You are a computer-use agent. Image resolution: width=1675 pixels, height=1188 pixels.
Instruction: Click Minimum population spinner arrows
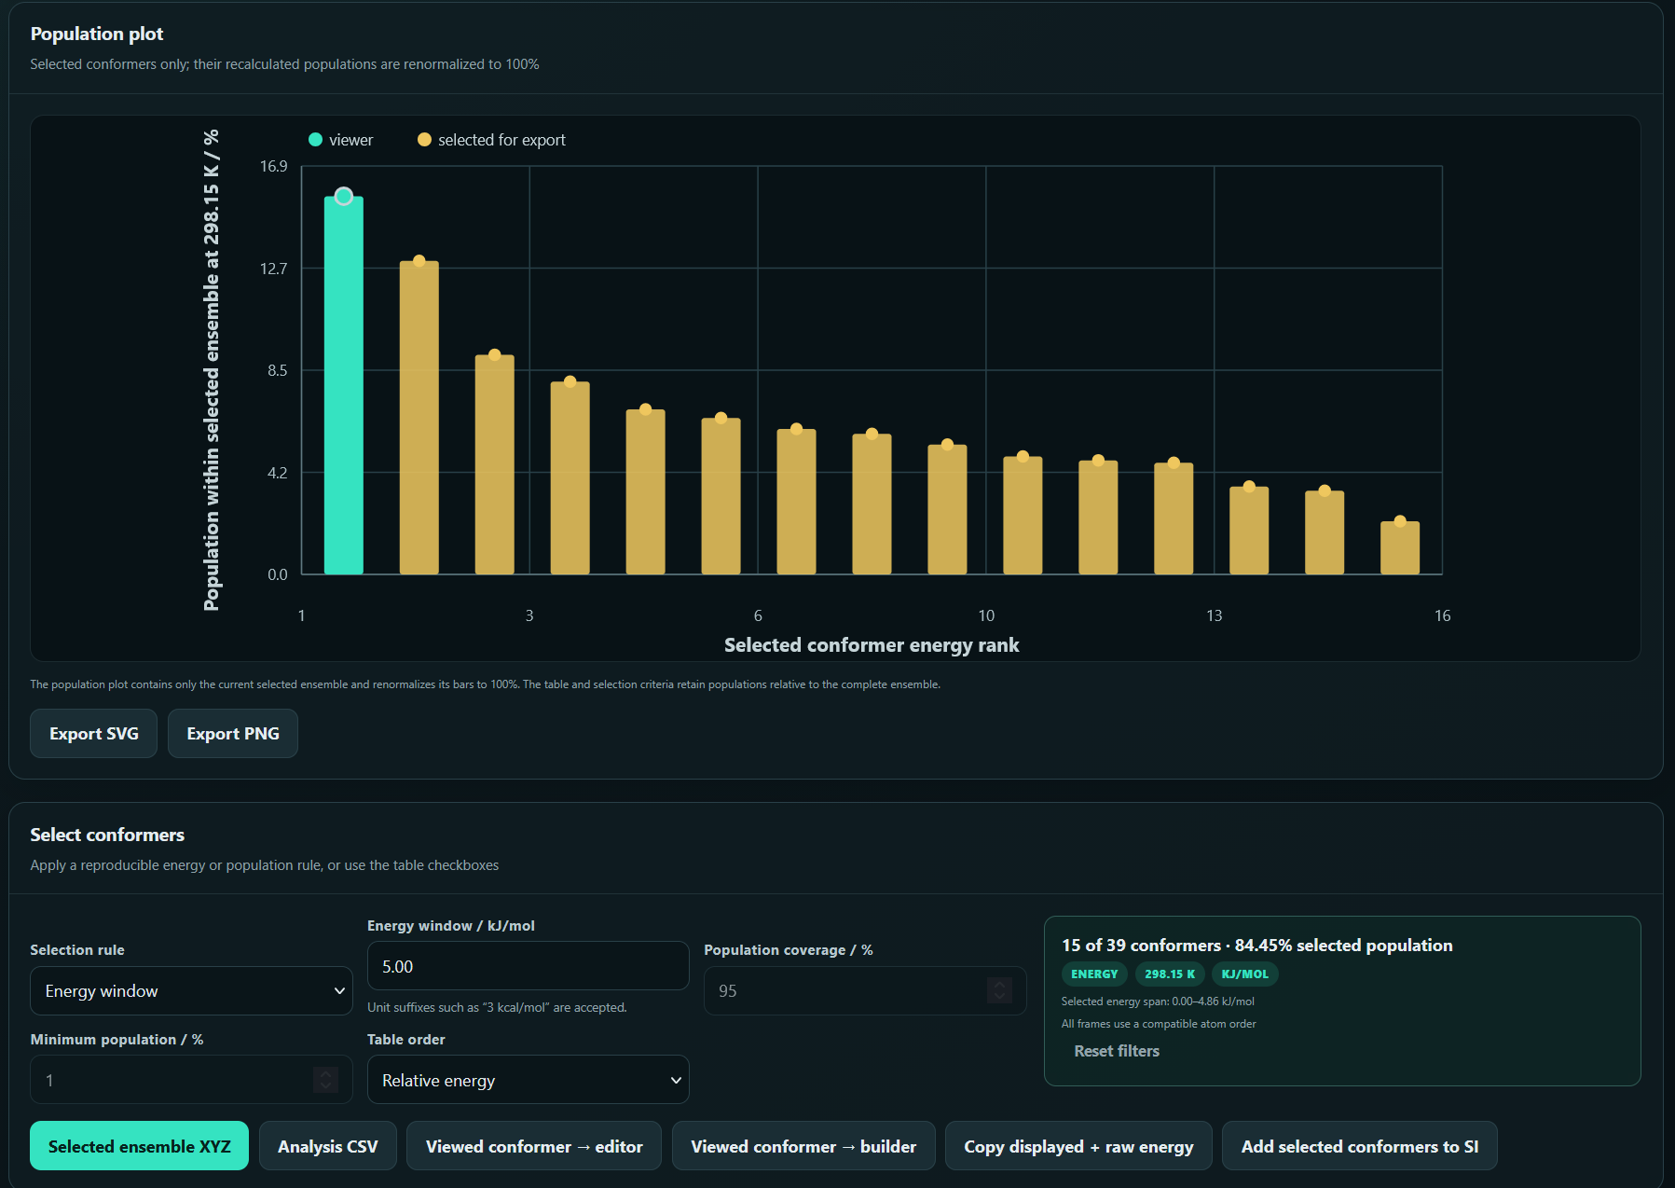coord(325,1080)
